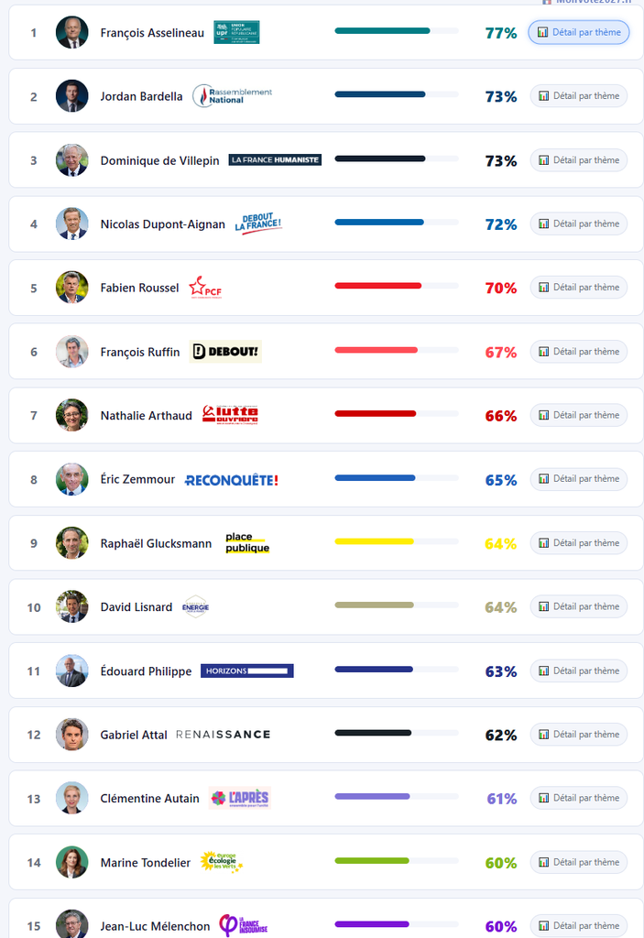
Task: Click the PCF star logo
Action: [205, 288]
